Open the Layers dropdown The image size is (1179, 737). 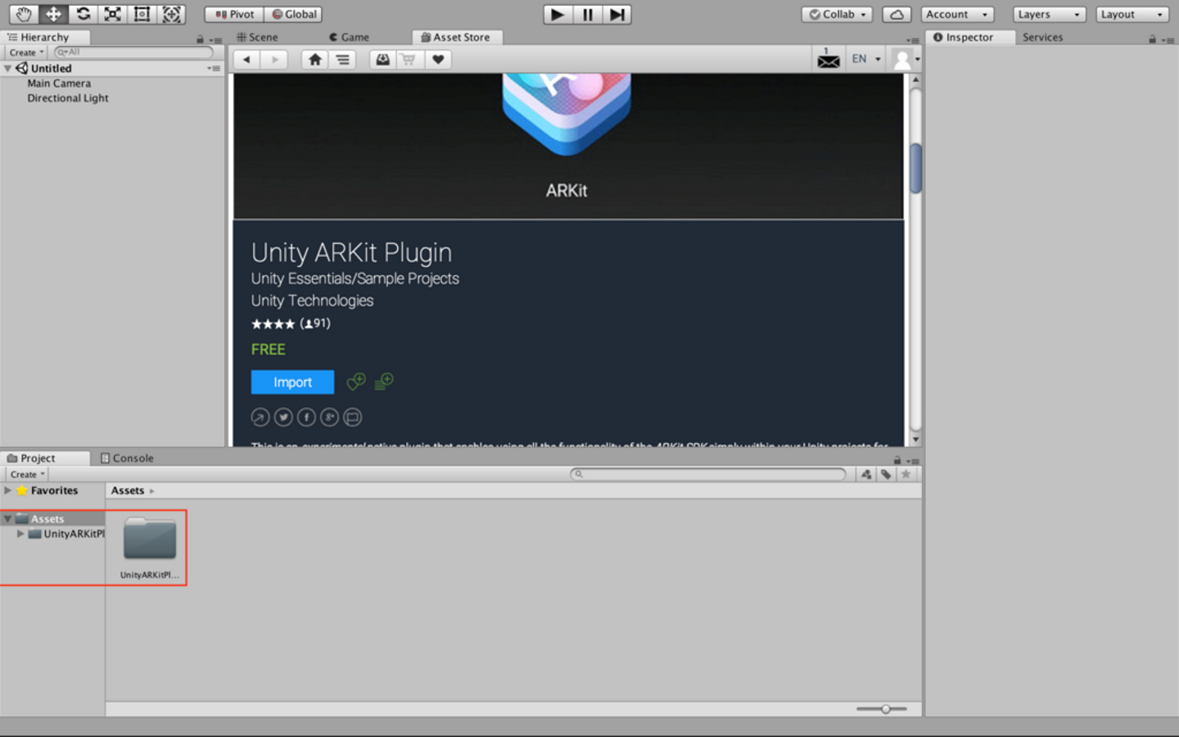(1048, 14)
